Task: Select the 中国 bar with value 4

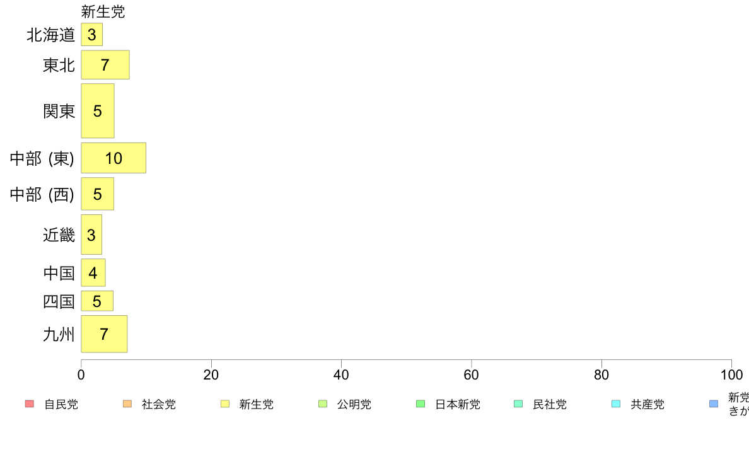Action: tap(93, 273)
